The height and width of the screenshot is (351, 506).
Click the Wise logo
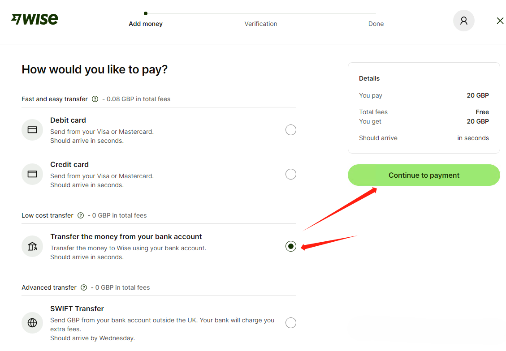click(x=35, y=19)
